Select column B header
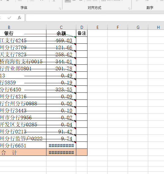This screenshot has height=174, width=164. [x=23, y=27]
